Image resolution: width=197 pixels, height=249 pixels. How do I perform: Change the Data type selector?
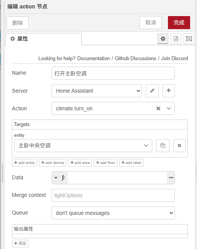pos(60,177)
